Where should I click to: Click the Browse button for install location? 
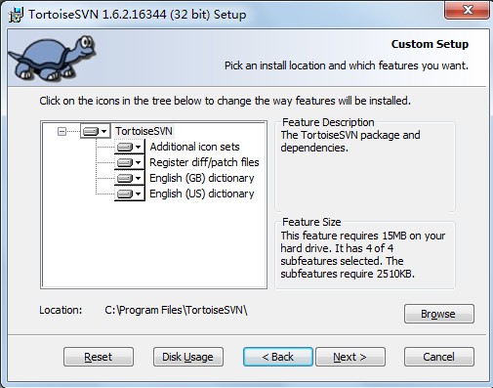point(439,314)
